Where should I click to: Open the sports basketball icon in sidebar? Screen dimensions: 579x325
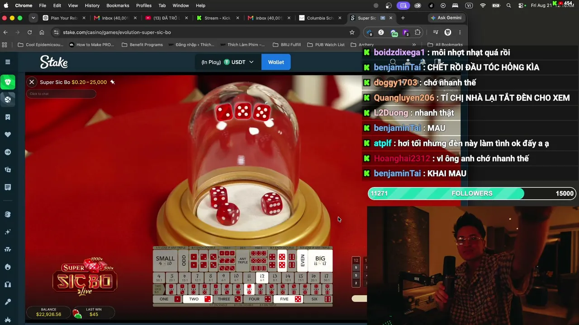(x=8, y=100)
